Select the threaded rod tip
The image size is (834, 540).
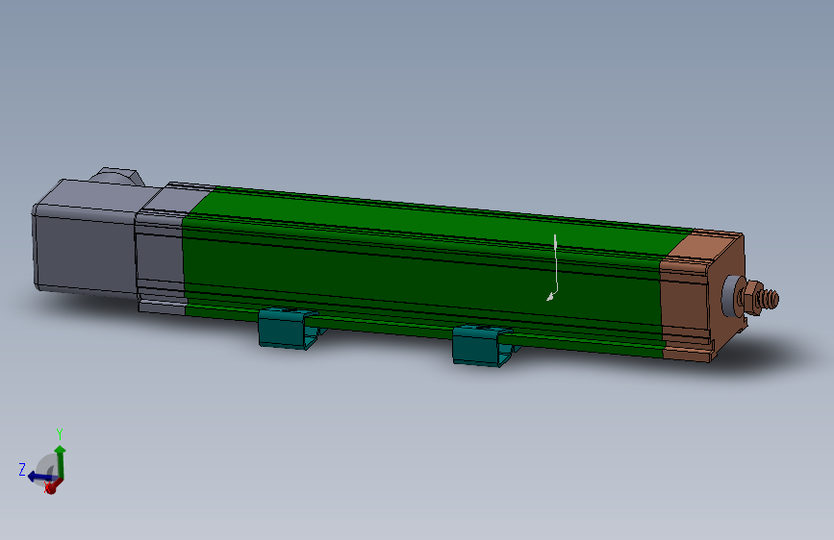click(770, 299)
